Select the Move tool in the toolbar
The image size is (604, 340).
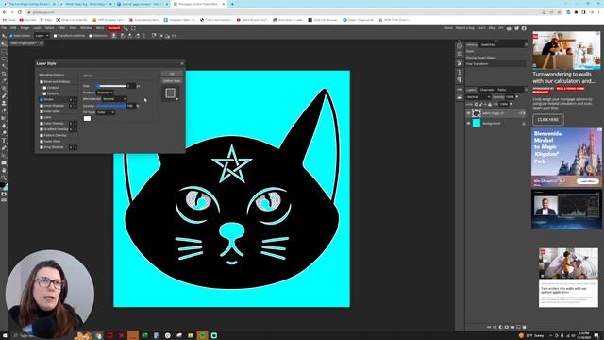[4, 43]
